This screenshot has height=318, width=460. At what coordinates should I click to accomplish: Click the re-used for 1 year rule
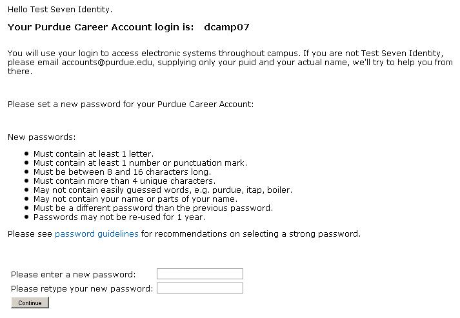pos(119,217)
